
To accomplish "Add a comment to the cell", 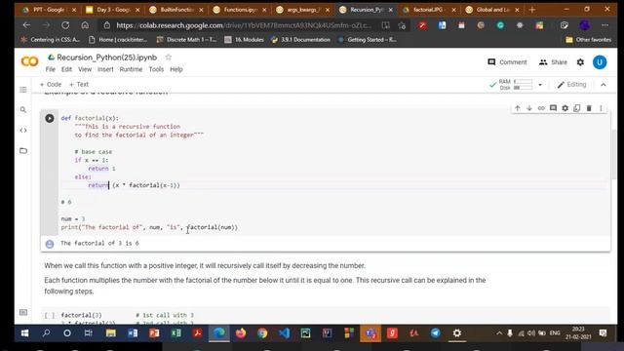I will pos(553,108).
